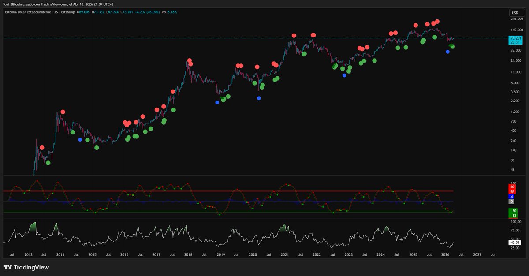The height and width of the screenshot is (276, 529).
Task: Click the TradingView logo in the footer
Action: coord(26,267)
